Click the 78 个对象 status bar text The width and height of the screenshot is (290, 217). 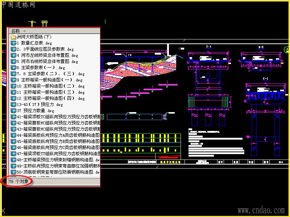click(18, 182)
